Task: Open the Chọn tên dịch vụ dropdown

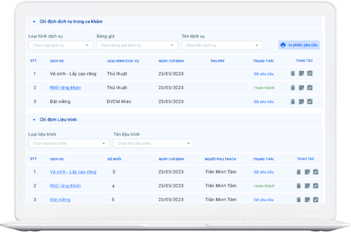Action: click(221, 45)
